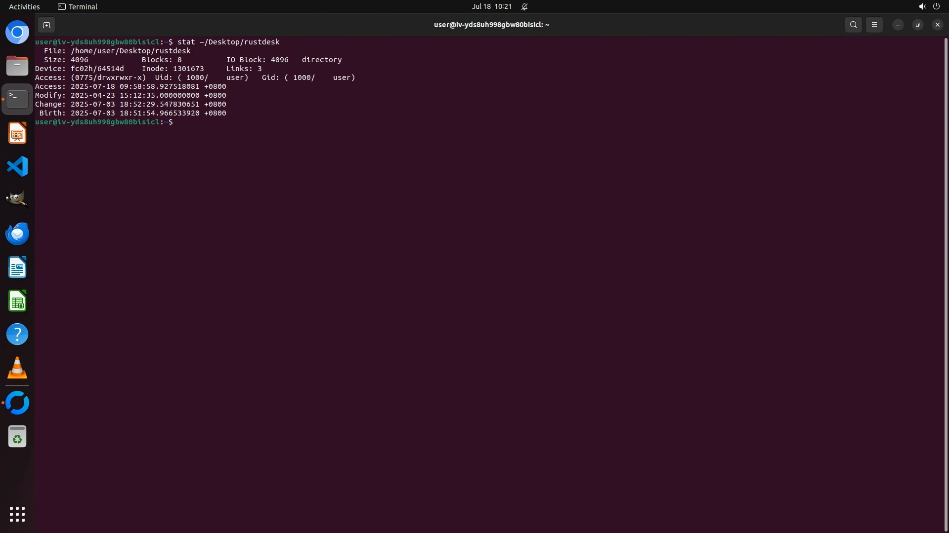Open the GIMP image editor from the dock
Screen dimensions: 949x533
17,199
